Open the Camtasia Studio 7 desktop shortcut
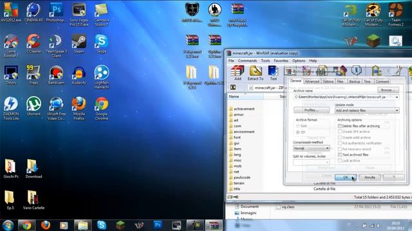412x231 pixels. (102, 15)
